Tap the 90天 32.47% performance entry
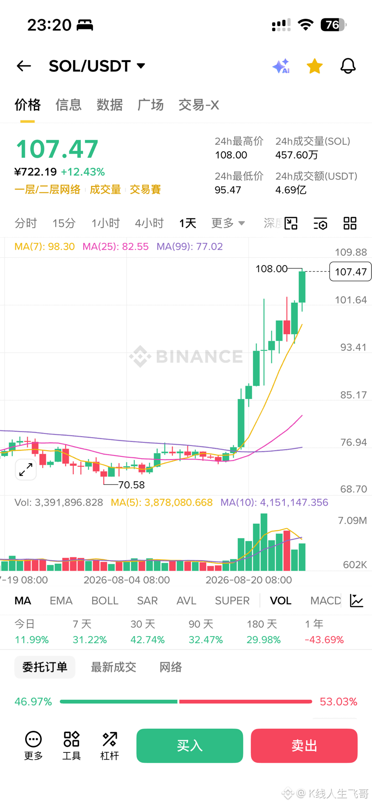The height and width of the screenshot is (805, 372). point(206,632)
